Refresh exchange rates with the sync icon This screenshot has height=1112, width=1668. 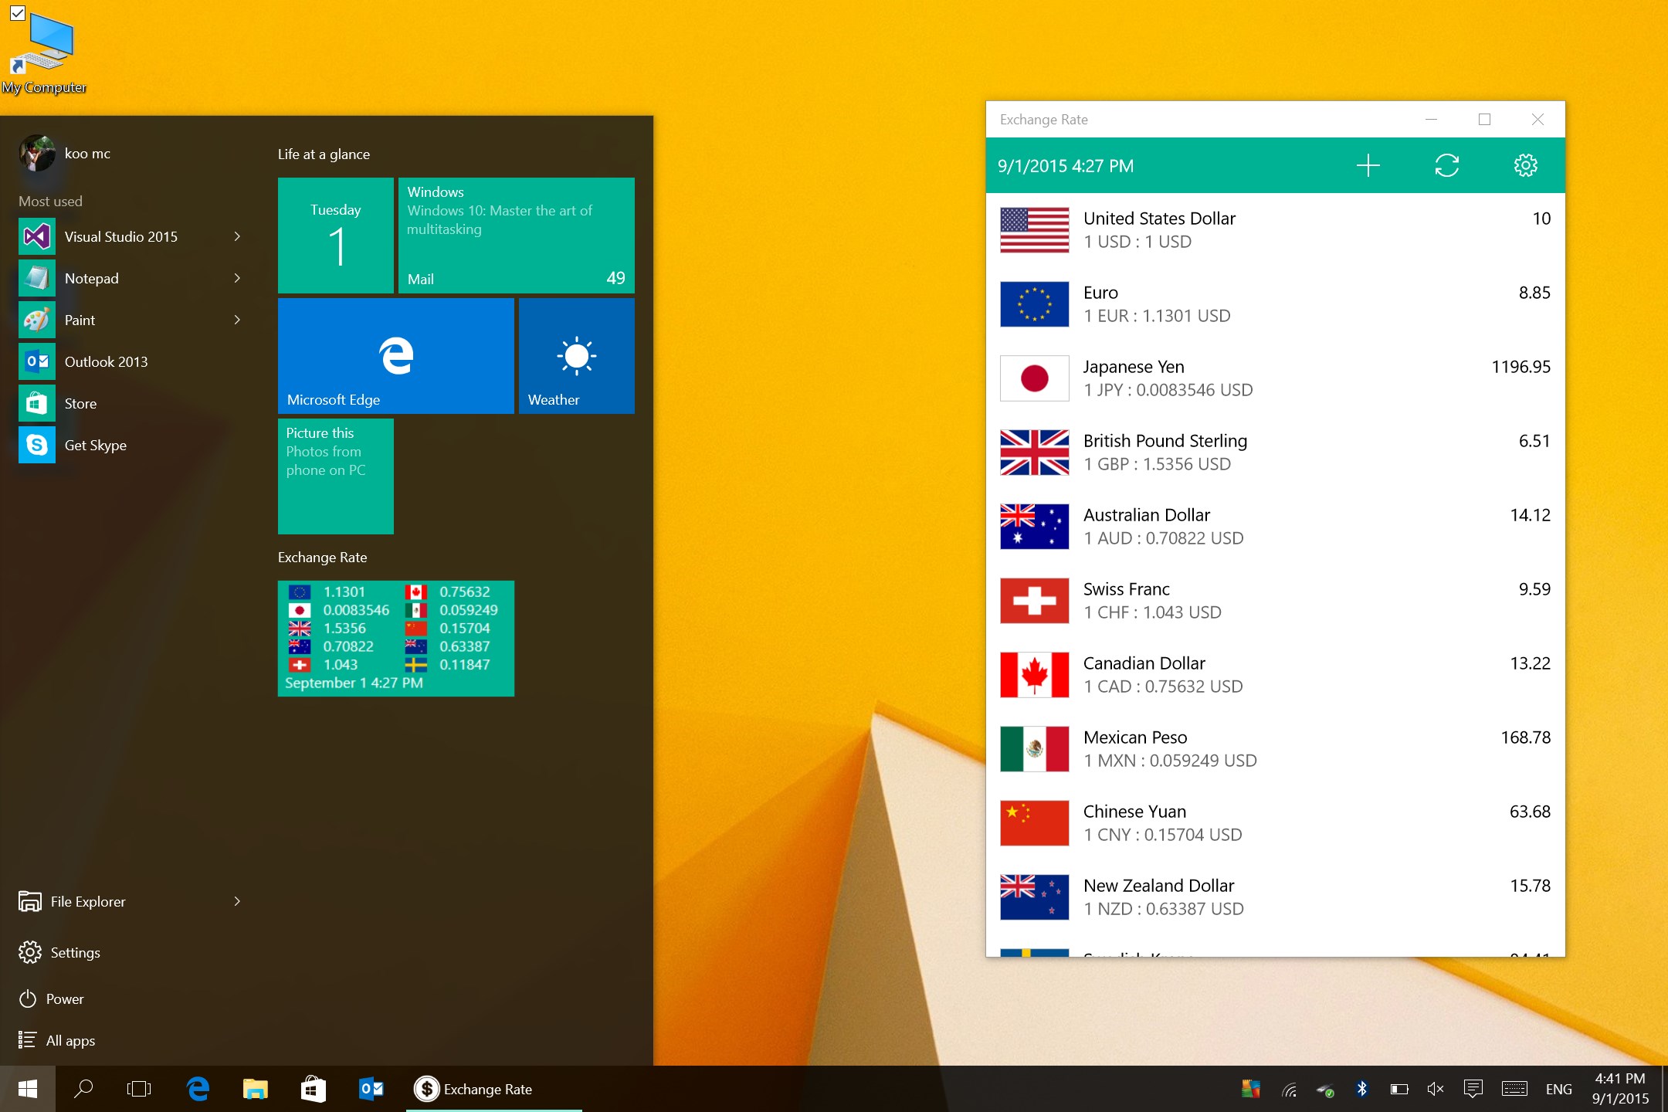tap(1446, 165)
